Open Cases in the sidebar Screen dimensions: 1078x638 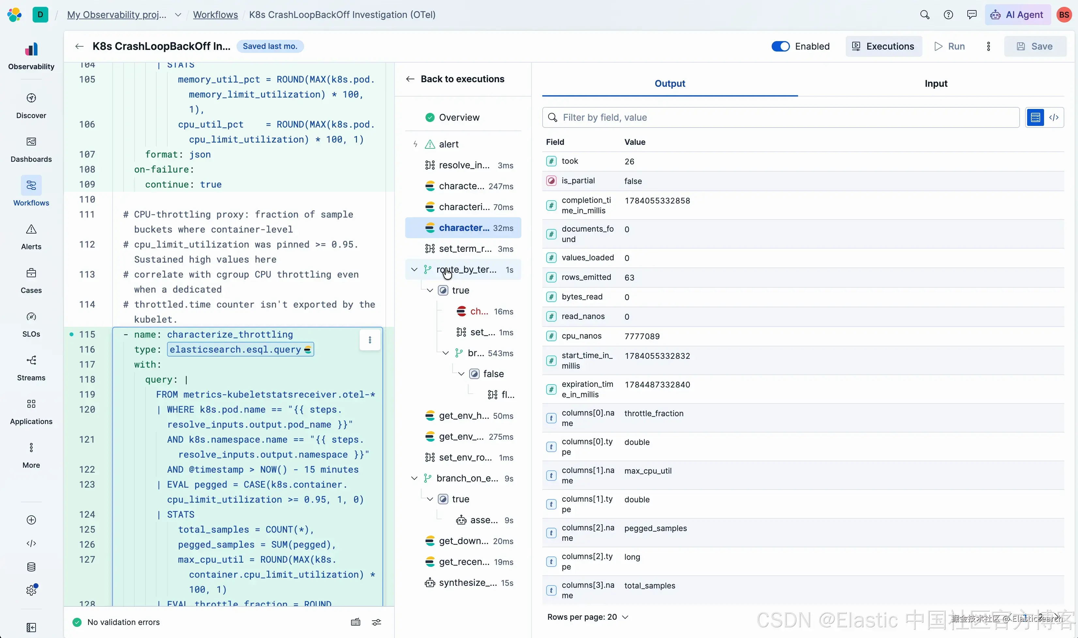31,280
